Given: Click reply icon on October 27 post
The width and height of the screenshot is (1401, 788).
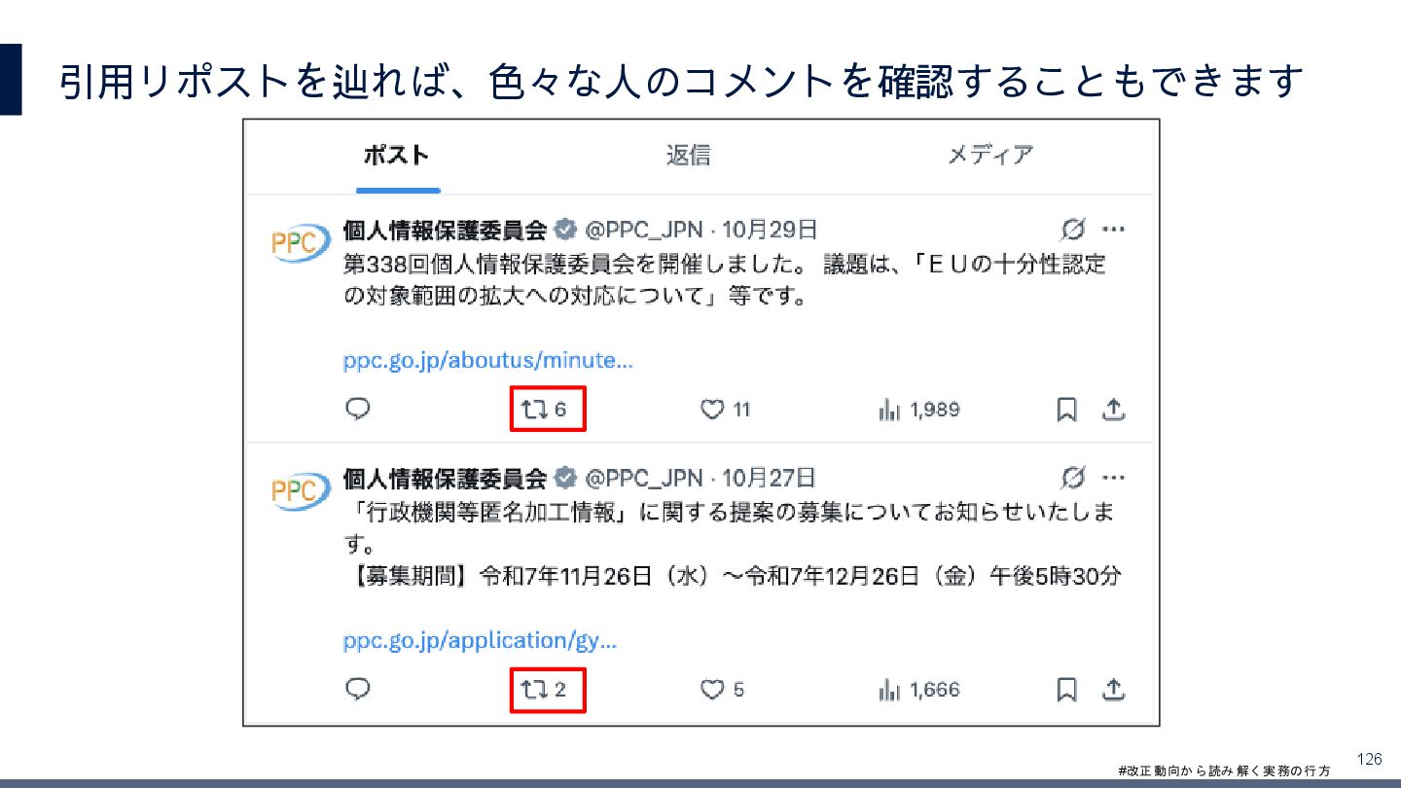Looking at the screenshot, I should [x=358, y=690].
